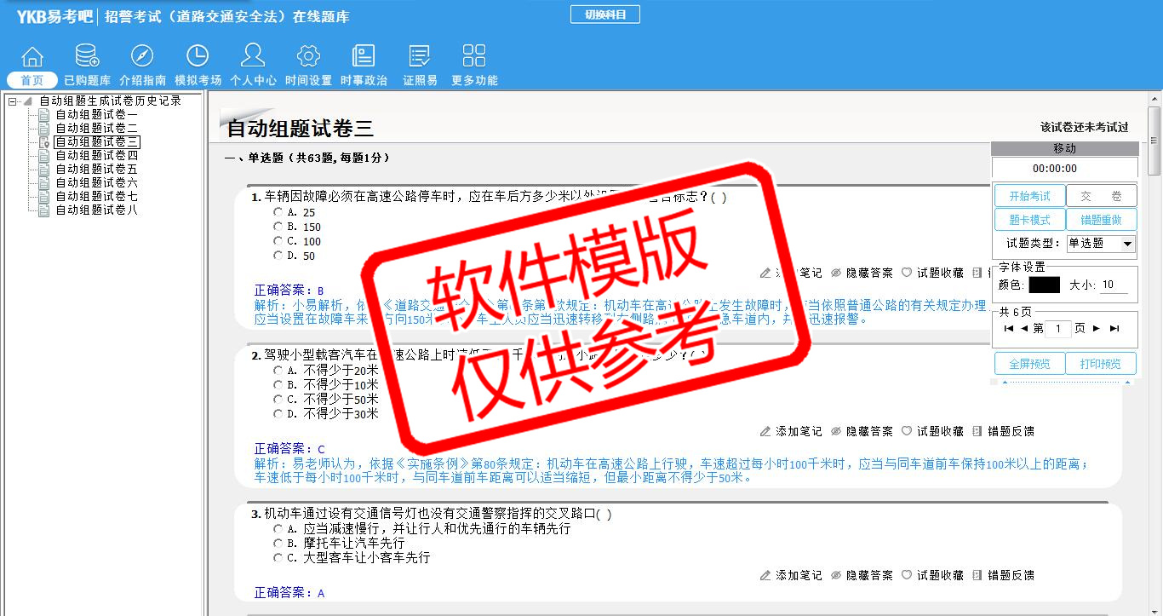Image resolution: width=1163 pixels, height=616 pixels.
Task: Click the 开始考试 button
Action: [x=1029, y=196]
